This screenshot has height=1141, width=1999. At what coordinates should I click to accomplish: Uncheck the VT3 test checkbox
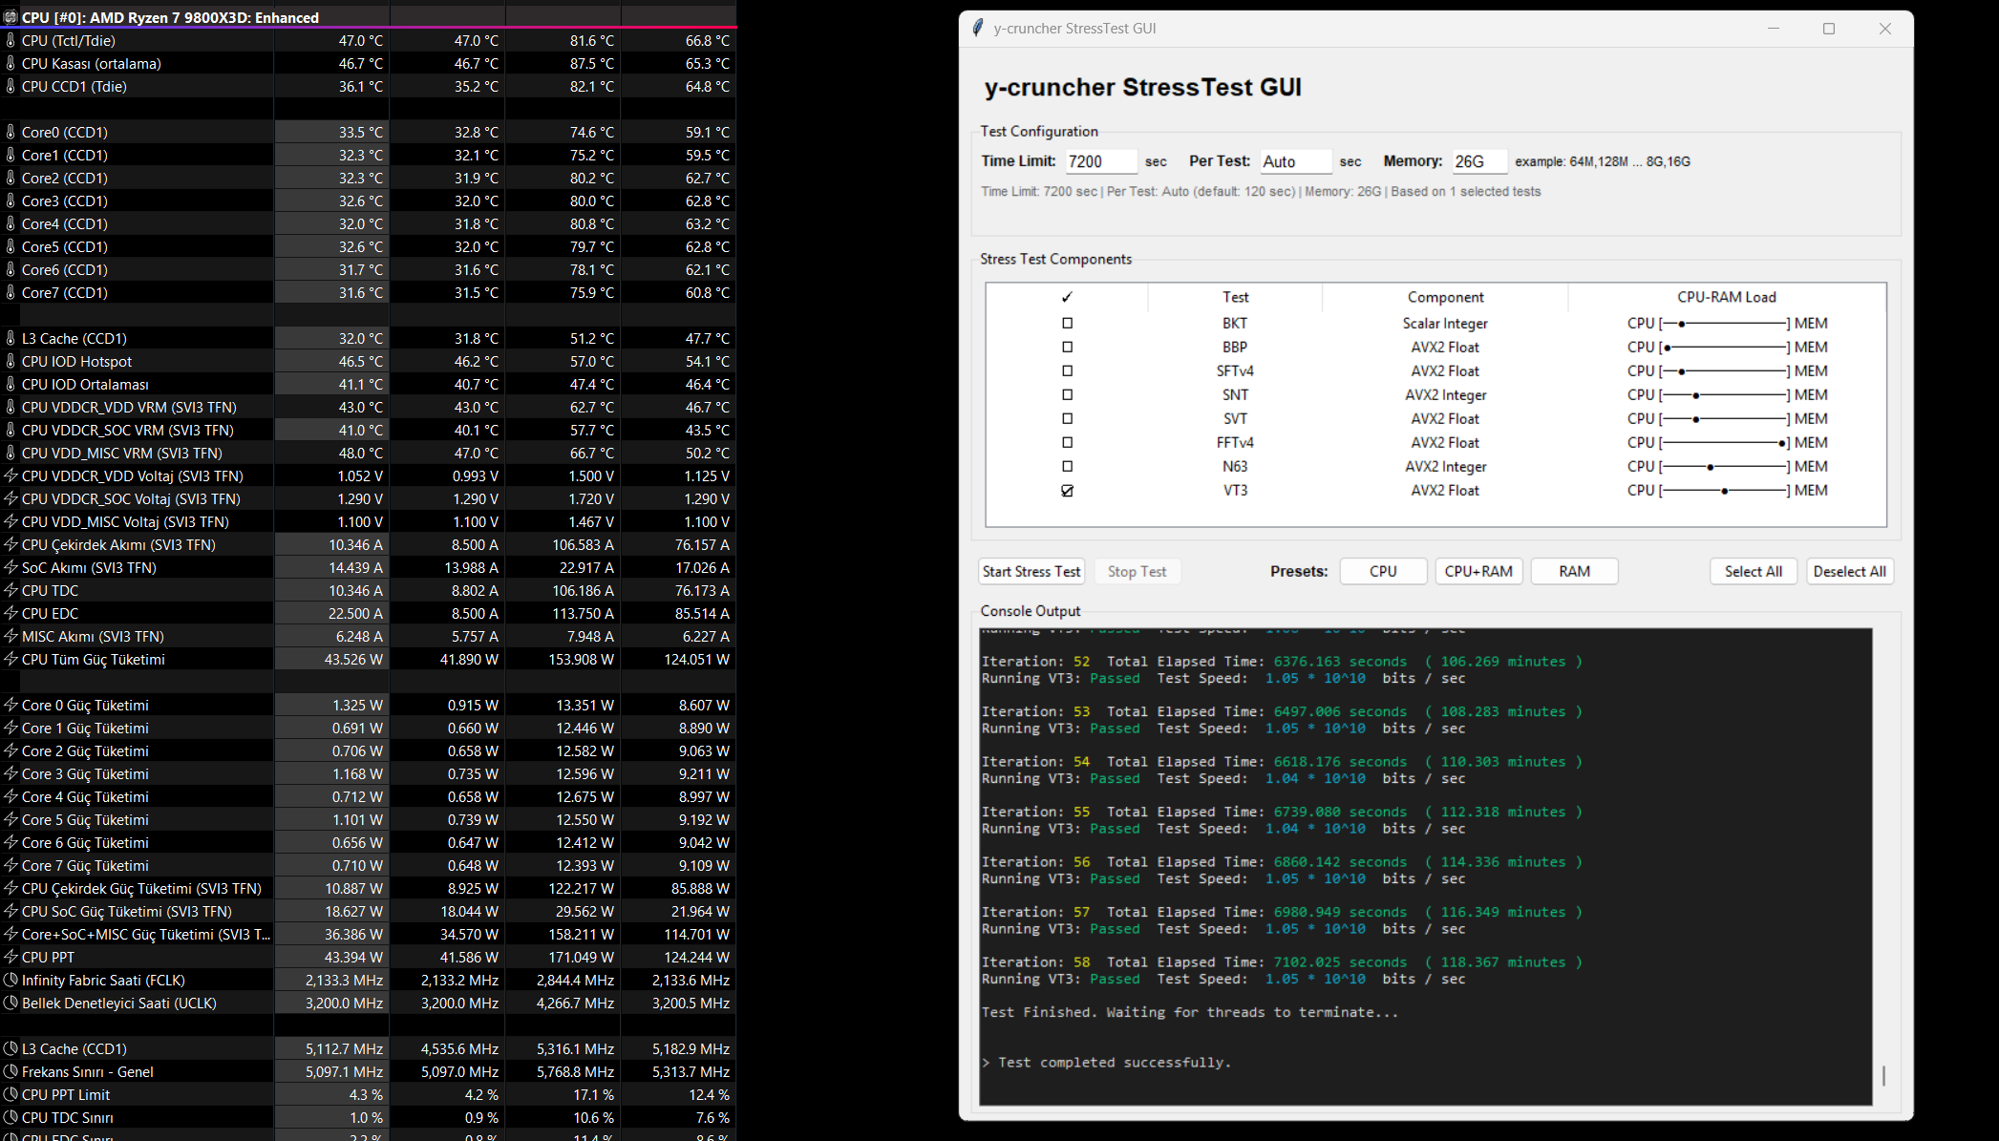(1067, 490)
